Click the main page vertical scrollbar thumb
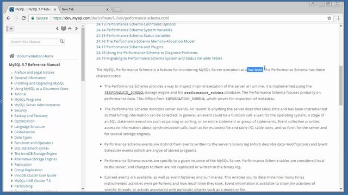Image resolution: width=348 pixels, height=195 pixels. click(341, 86)
